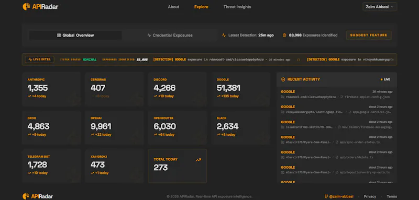This screenshot has width=419, height=200.
Task: Select the Total Today 273 count
Action: coord(161,168)
